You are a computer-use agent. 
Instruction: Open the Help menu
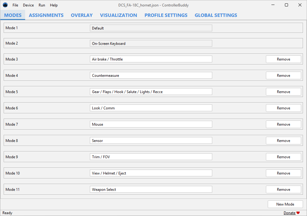point(54,5)
